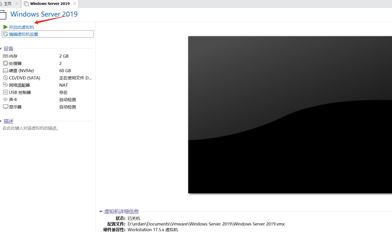
Task: Click the VM icon on Windows Server 2019 tab
Action: point(26,4)
